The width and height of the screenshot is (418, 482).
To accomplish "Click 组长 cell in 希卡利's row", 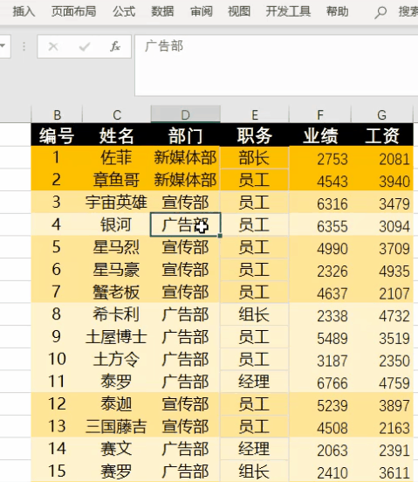I will (x=255, y=314).
